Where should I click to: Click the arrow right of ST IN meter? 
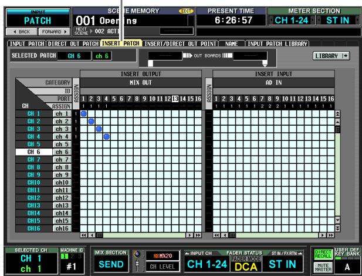click(357, 21)
